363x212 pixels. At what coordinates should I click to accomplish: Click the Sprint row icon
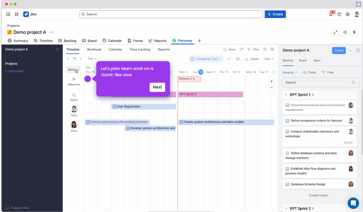74,95
